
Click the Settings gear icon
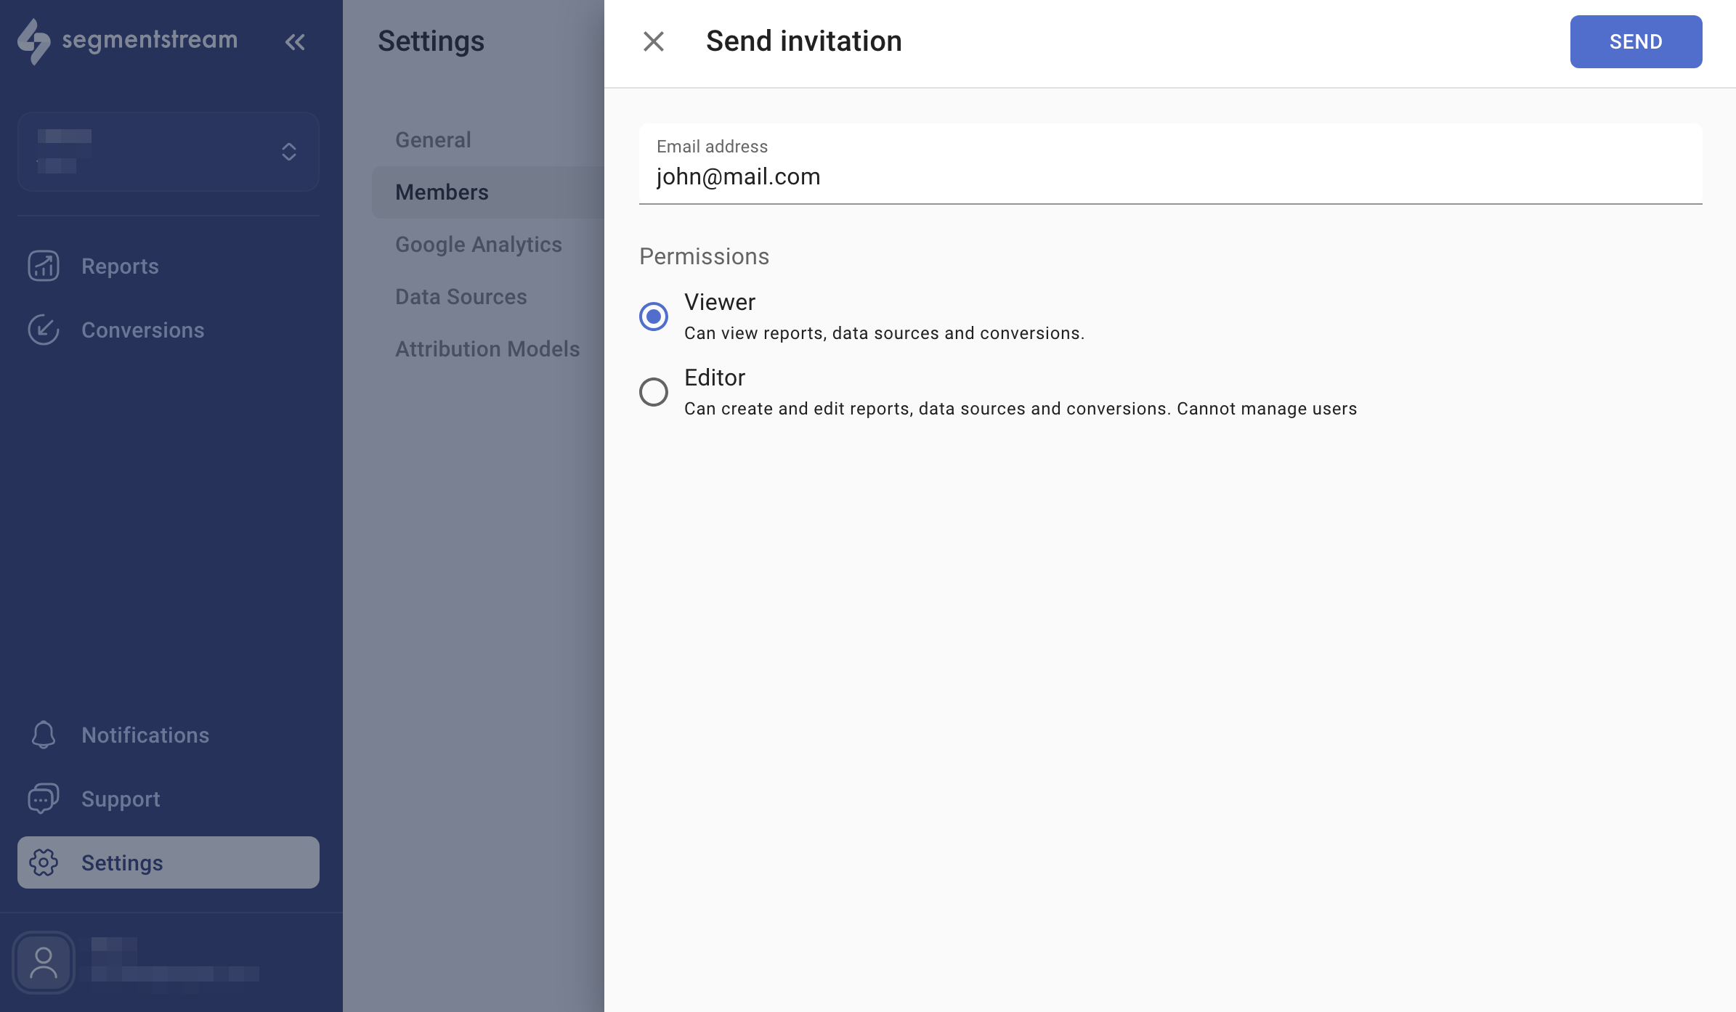pyautogui.click(x=44, y=862)
